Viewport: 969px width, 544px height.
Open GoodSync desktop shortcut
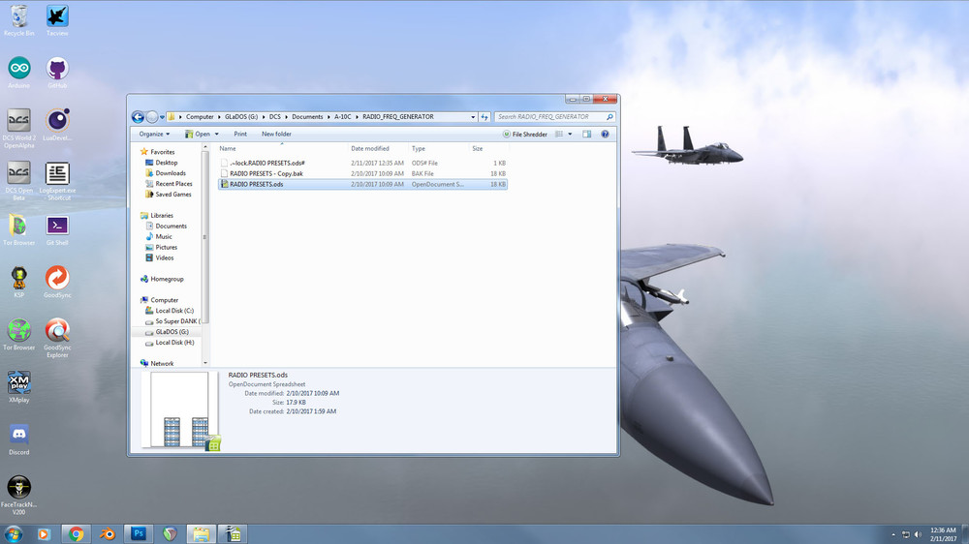pyautogui.click(x=57, y=283)
